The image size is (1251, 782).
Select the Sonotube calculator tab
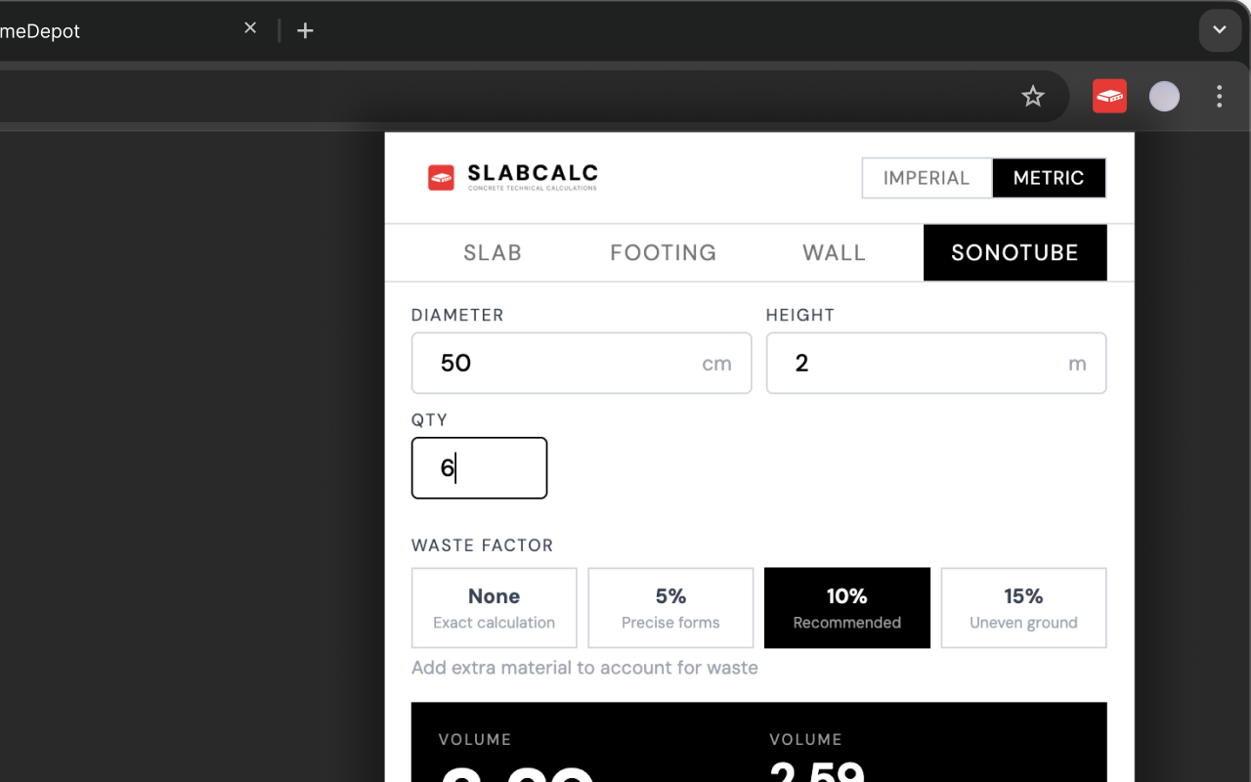click(x=1014, y=253)
